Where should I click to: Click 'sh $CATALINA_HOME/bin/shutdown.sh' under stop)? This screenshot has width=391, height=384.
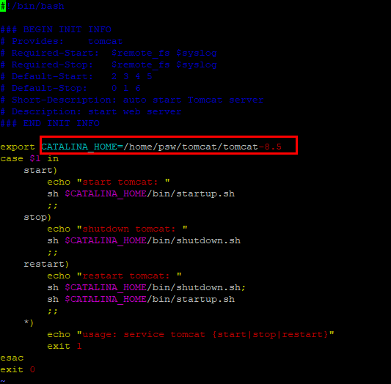click(x=144, y=240)
